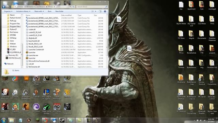Image resolution: width=218 pixels, height=123 pixels.
Task: Open Steam from the taskbar
Action: (62, 120)
